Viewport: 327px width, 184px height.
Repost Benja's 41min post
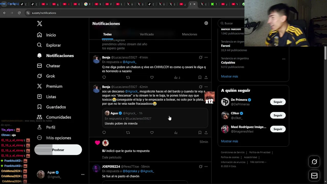[x=128, y=77]
